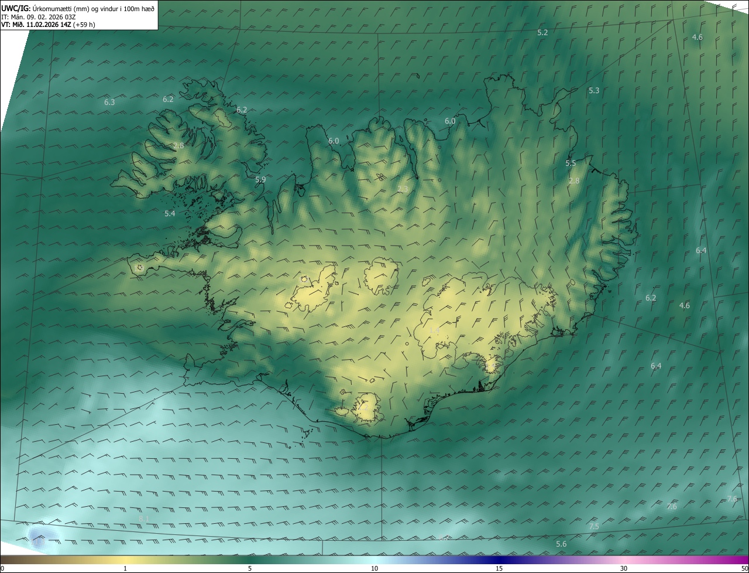Click the 5.6 value label
Image resolution: width=749 pixels, height=573 pixels.
561,544
